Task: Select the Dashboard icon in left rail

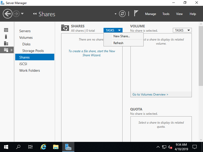Action: [6, 30]
